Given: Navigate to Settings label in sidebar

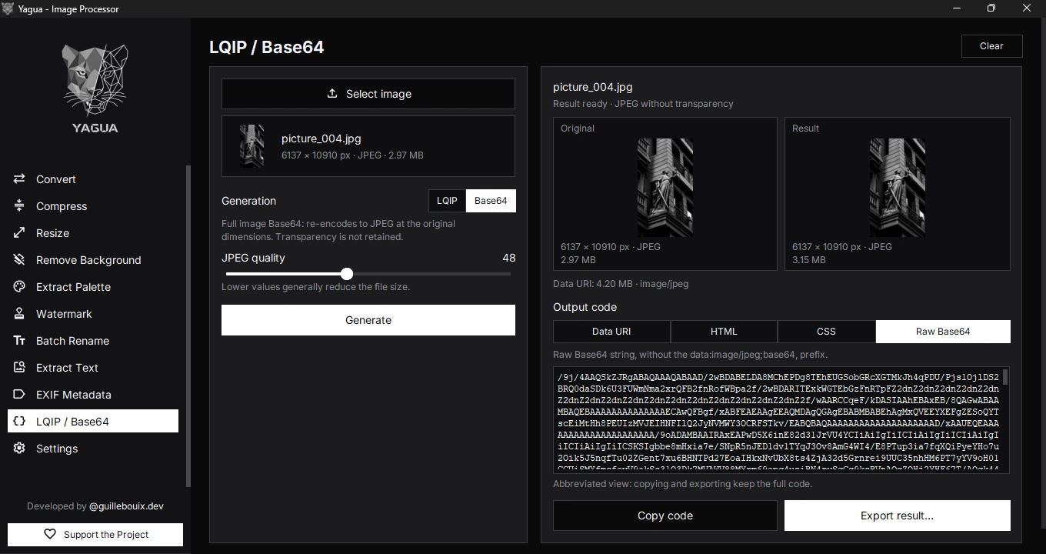Looking at the screenshot, I should coord(57,449).
